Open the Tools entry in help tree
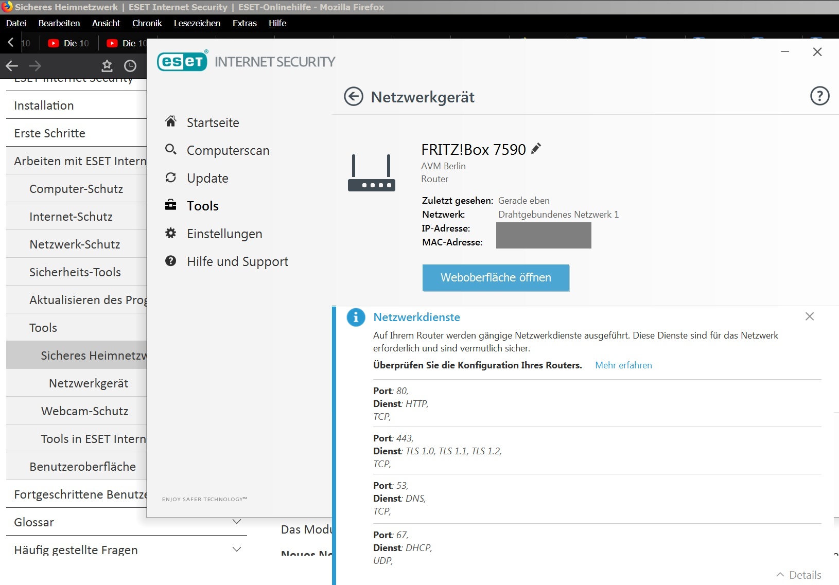Viewport: 839px width, 585px height. tap(76, 327)
